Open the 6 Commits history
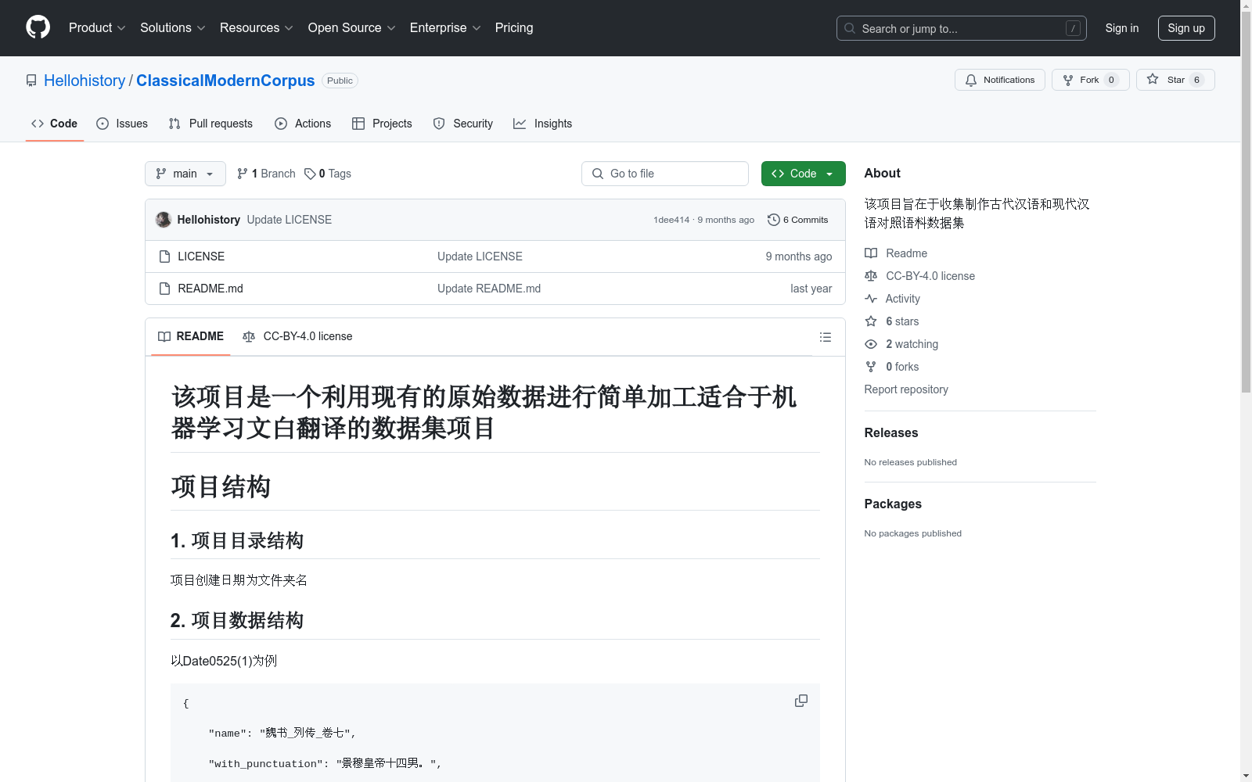This screenshot has width=1252, height=782. pyautogui.click(x=798, y=220)
